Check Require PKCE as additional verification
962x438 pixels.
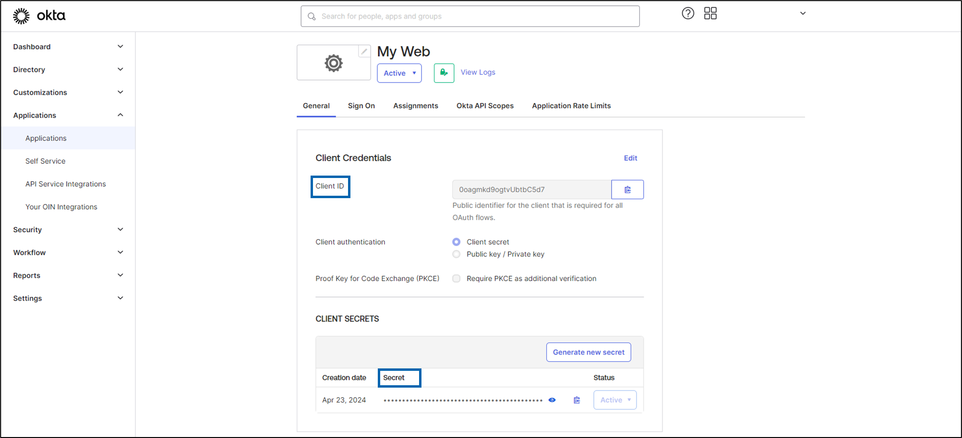click(x=457, y=279)
